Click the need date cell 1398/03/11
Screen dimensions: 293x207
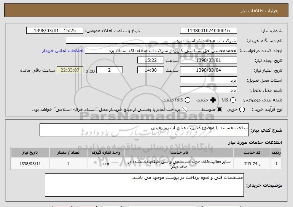[30, 164]
